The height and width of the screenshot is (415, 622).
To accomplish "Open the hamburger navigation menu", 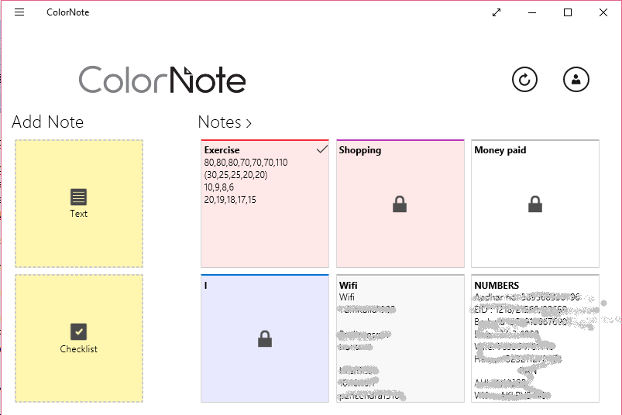I will pyautogui.click(x=19, y=12).
